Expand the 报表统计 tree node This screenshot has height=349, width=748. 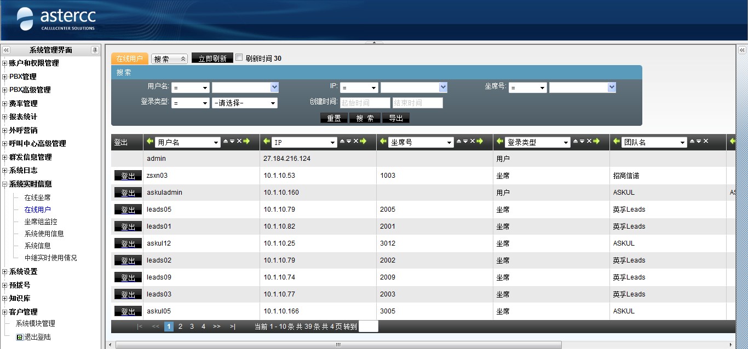pyautogui.click(x=5, y=117)
